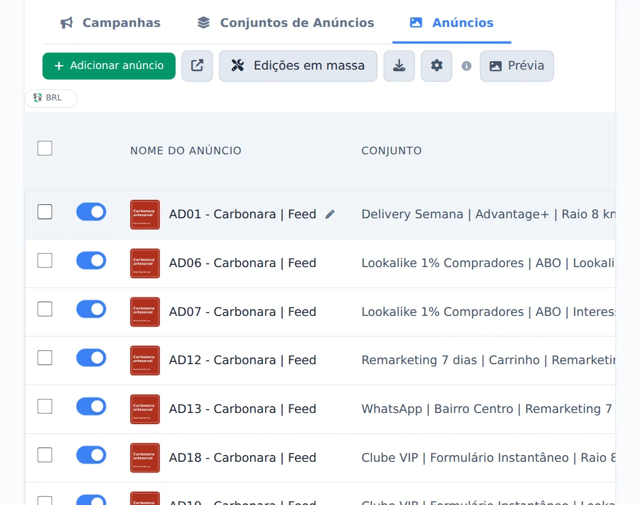Click the CONJUNTO column header

[392, 150]
